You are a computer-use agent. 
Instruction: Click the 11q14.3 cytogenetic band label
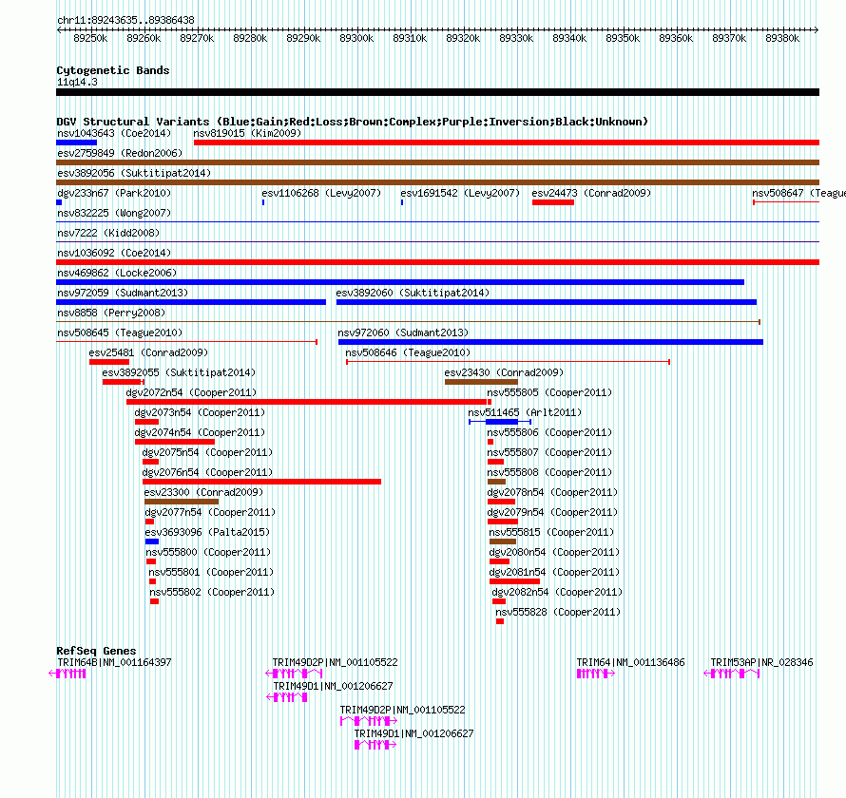[x=77, y=82]
